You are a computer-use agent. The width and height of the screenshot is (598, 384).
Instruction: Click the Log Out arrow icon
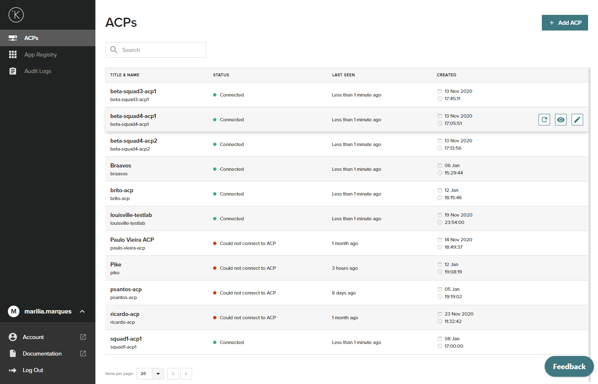click(13, 370)
